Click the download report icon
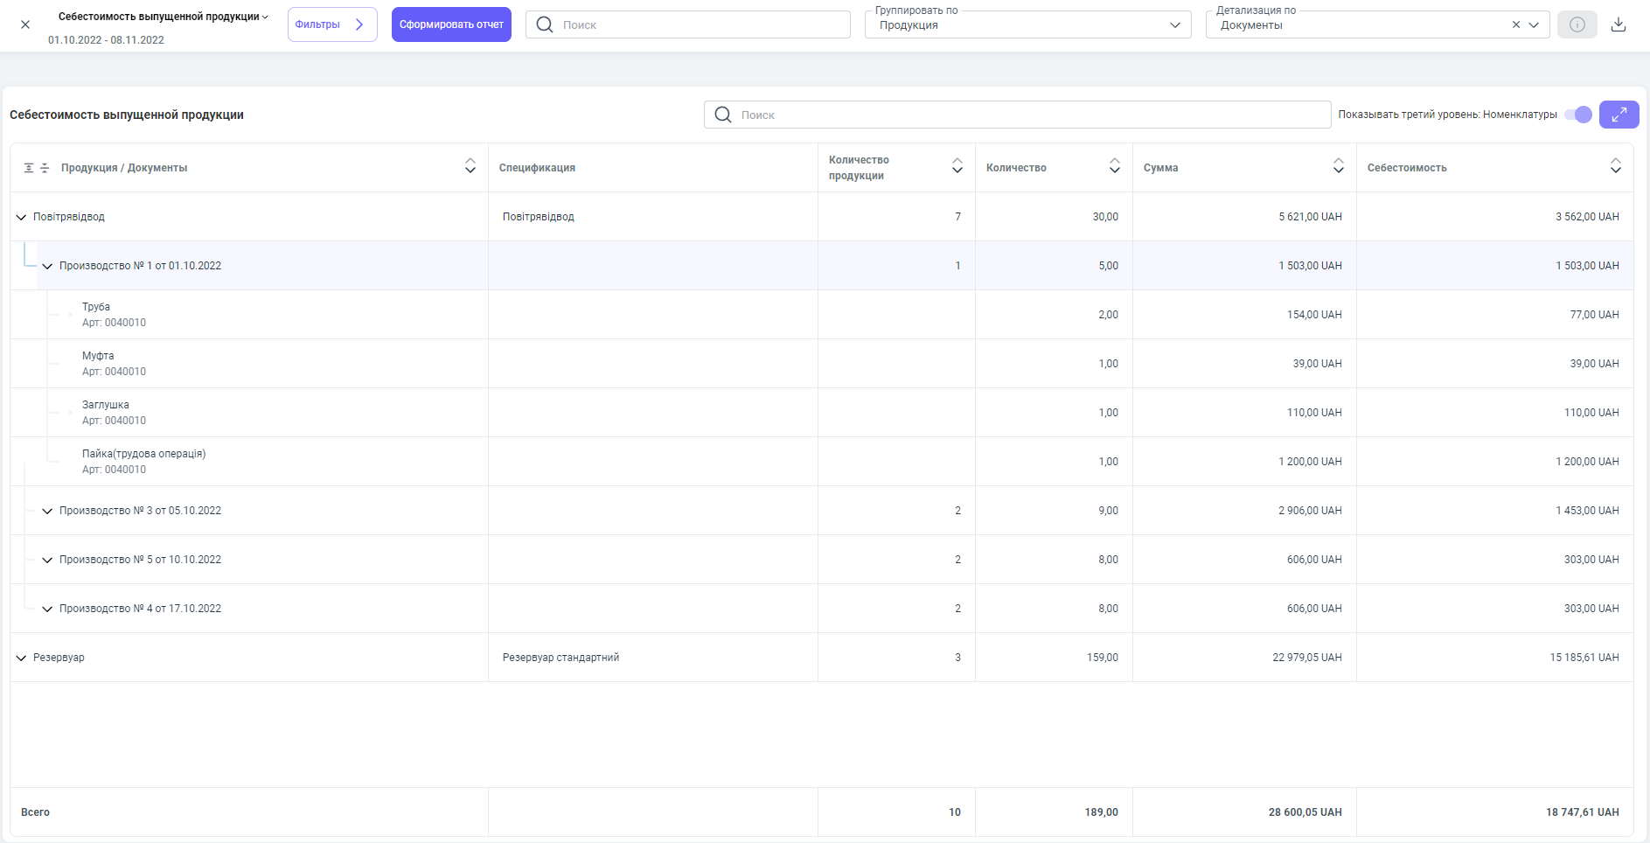This screenshot has width=1650, height=843. tap(1619, 24)
